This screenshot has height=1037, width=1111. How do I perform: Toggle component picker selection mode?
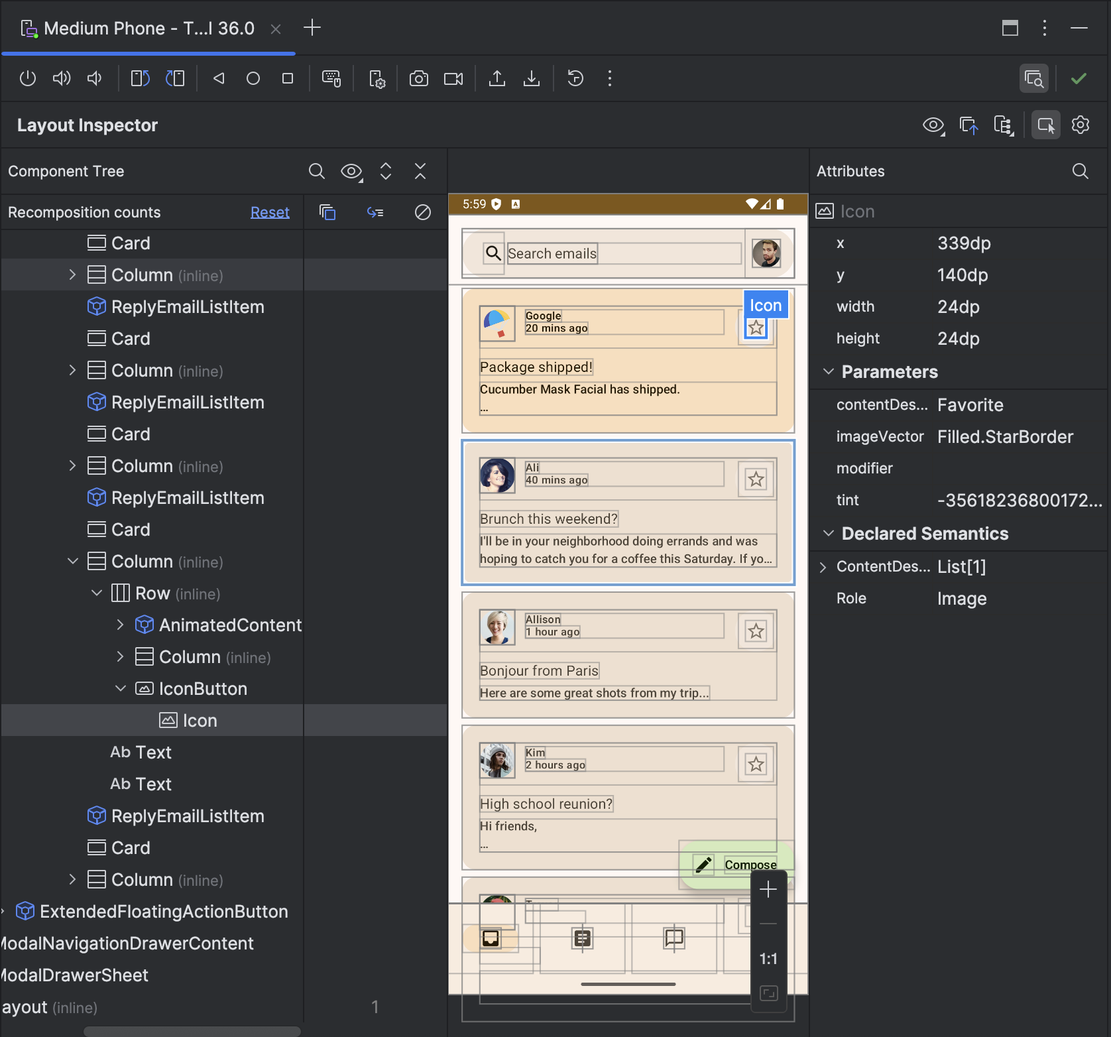click(1045, 125)
